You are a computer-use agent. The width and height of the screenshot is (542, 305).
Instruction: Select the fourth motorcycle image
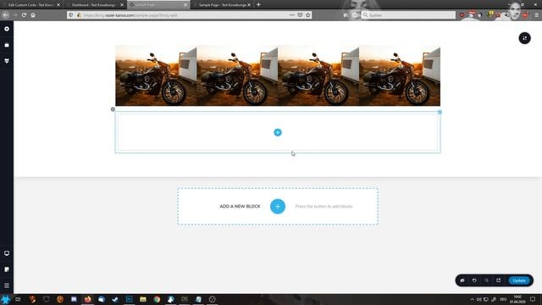(400, 75)
